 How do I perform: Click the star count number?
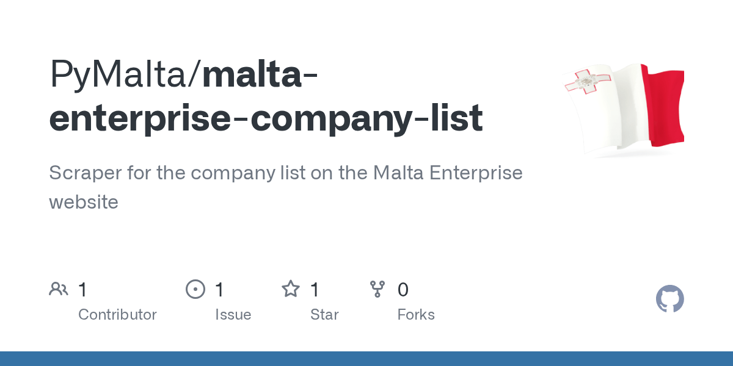315,290
